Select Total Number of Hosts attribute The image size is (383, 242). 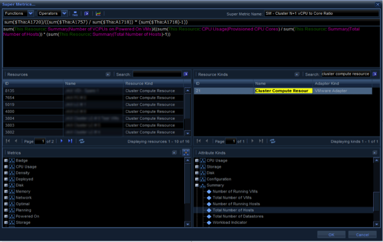click(x=233, y=210)
